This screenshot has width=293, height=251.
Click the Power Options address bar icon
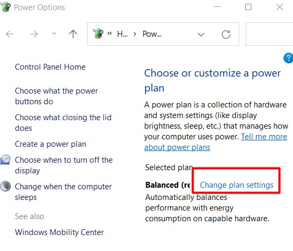(x=98, y=34)
